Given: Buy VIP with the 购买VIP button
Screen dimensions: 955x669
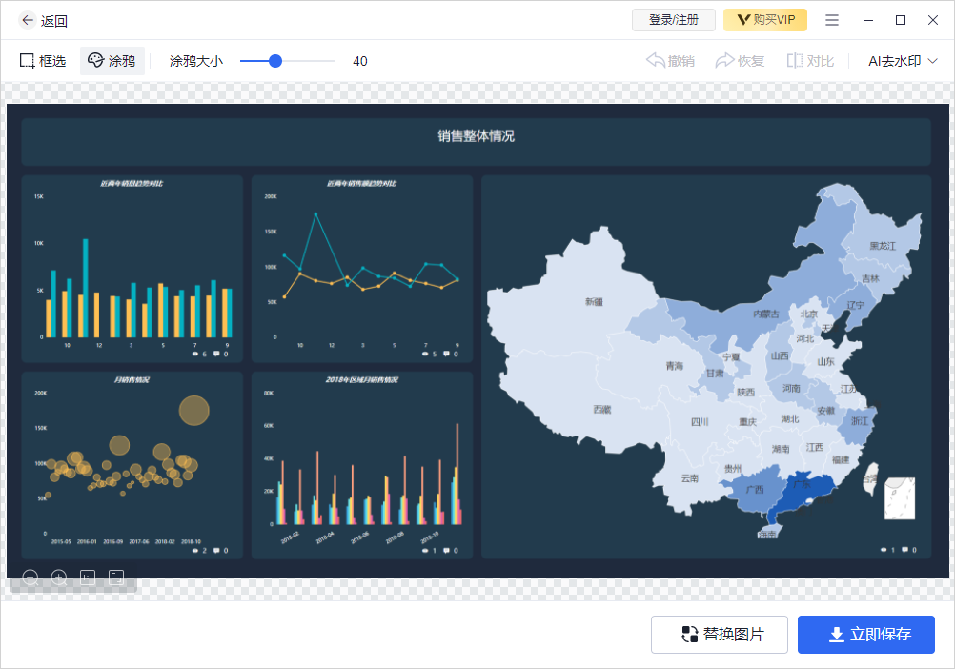Looking at the screenshot, I should tap(765, 20).
